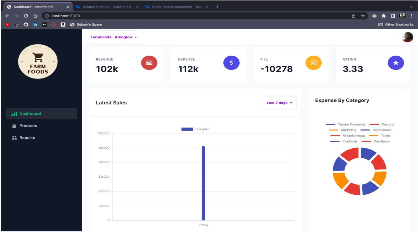Image resolution: width=418 pixels, height=232 pixels.
Task: Close the Dashboard | Material Kit tab
Action: pos(68,7)
